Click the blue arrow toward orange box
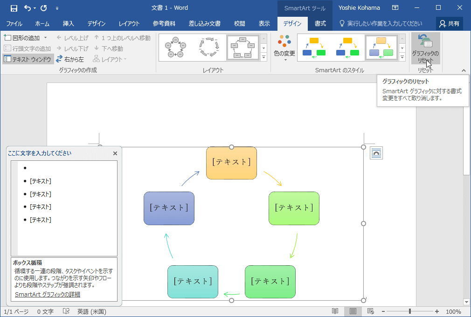This screenshot has height=317, width=471. click(x=190, y=178)
